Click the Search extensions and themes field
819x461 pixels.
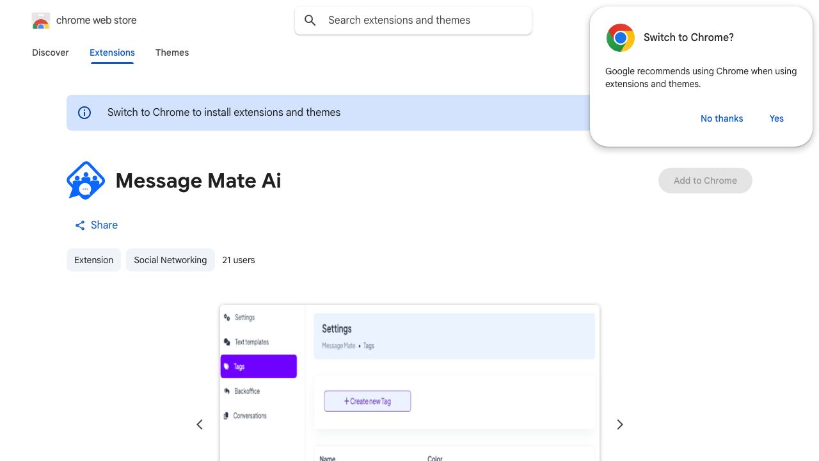tap(413, 20)
